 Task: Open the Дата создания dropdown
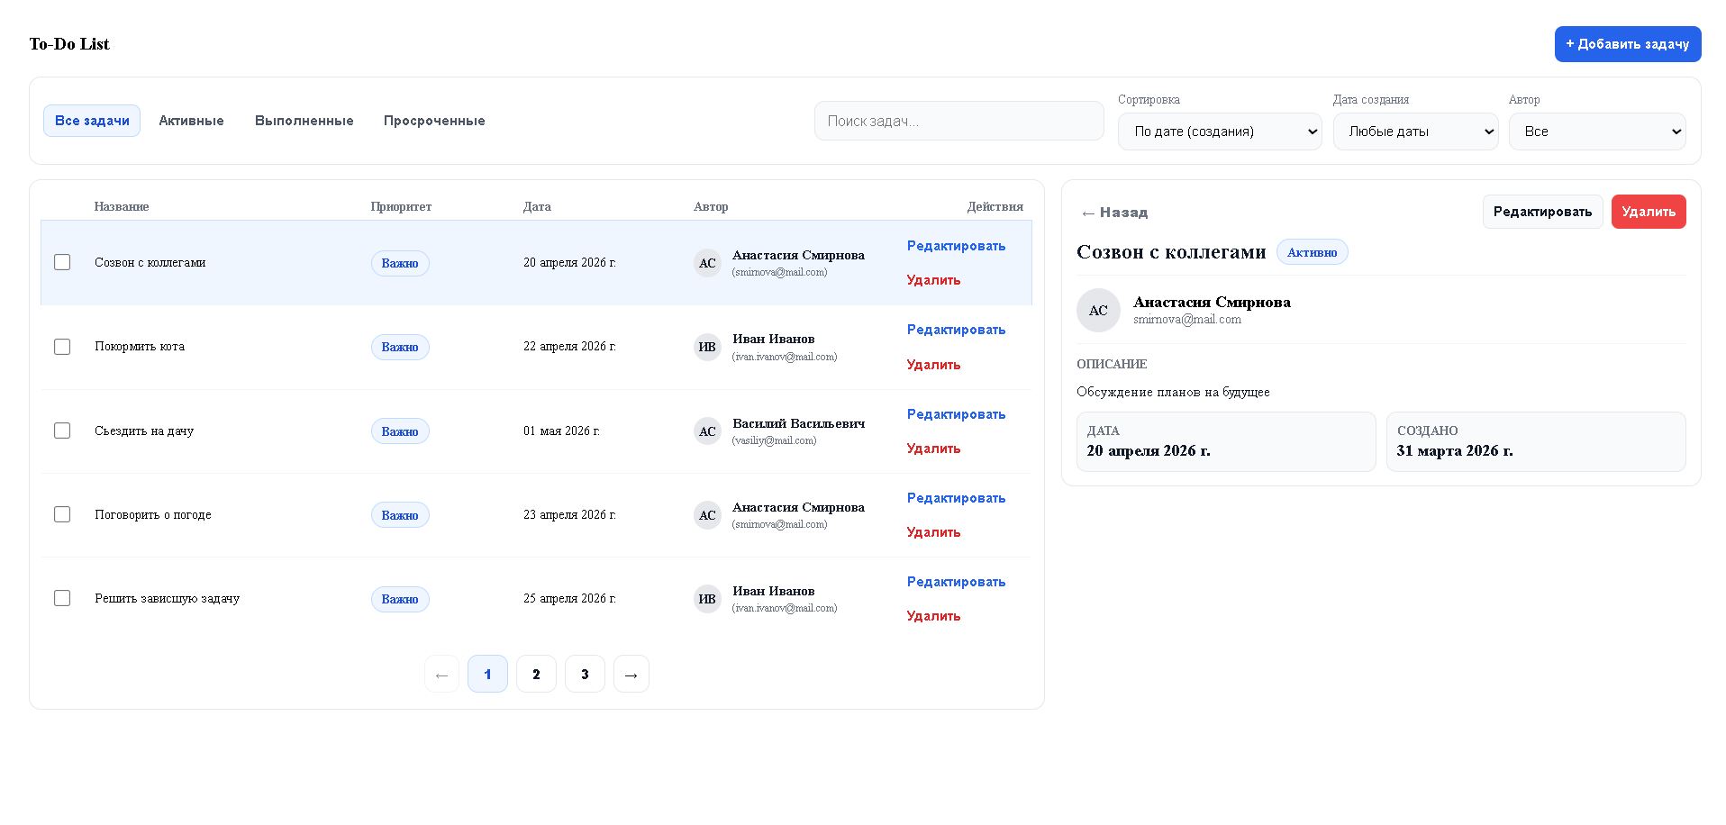(x=1415, y=131)
